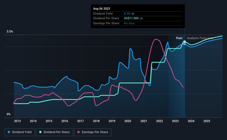Click the blue dividend yield marker at Aug 2023
This screenshot has width=227, height=140.
coord(185,44)
